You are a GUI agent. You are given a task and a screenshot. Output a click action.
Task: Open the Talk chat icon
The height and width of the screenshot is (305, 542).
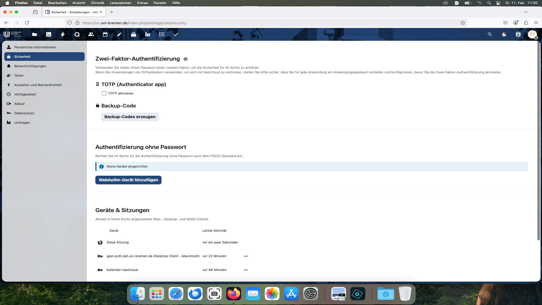pyautogui.click(x=77, y=34)
